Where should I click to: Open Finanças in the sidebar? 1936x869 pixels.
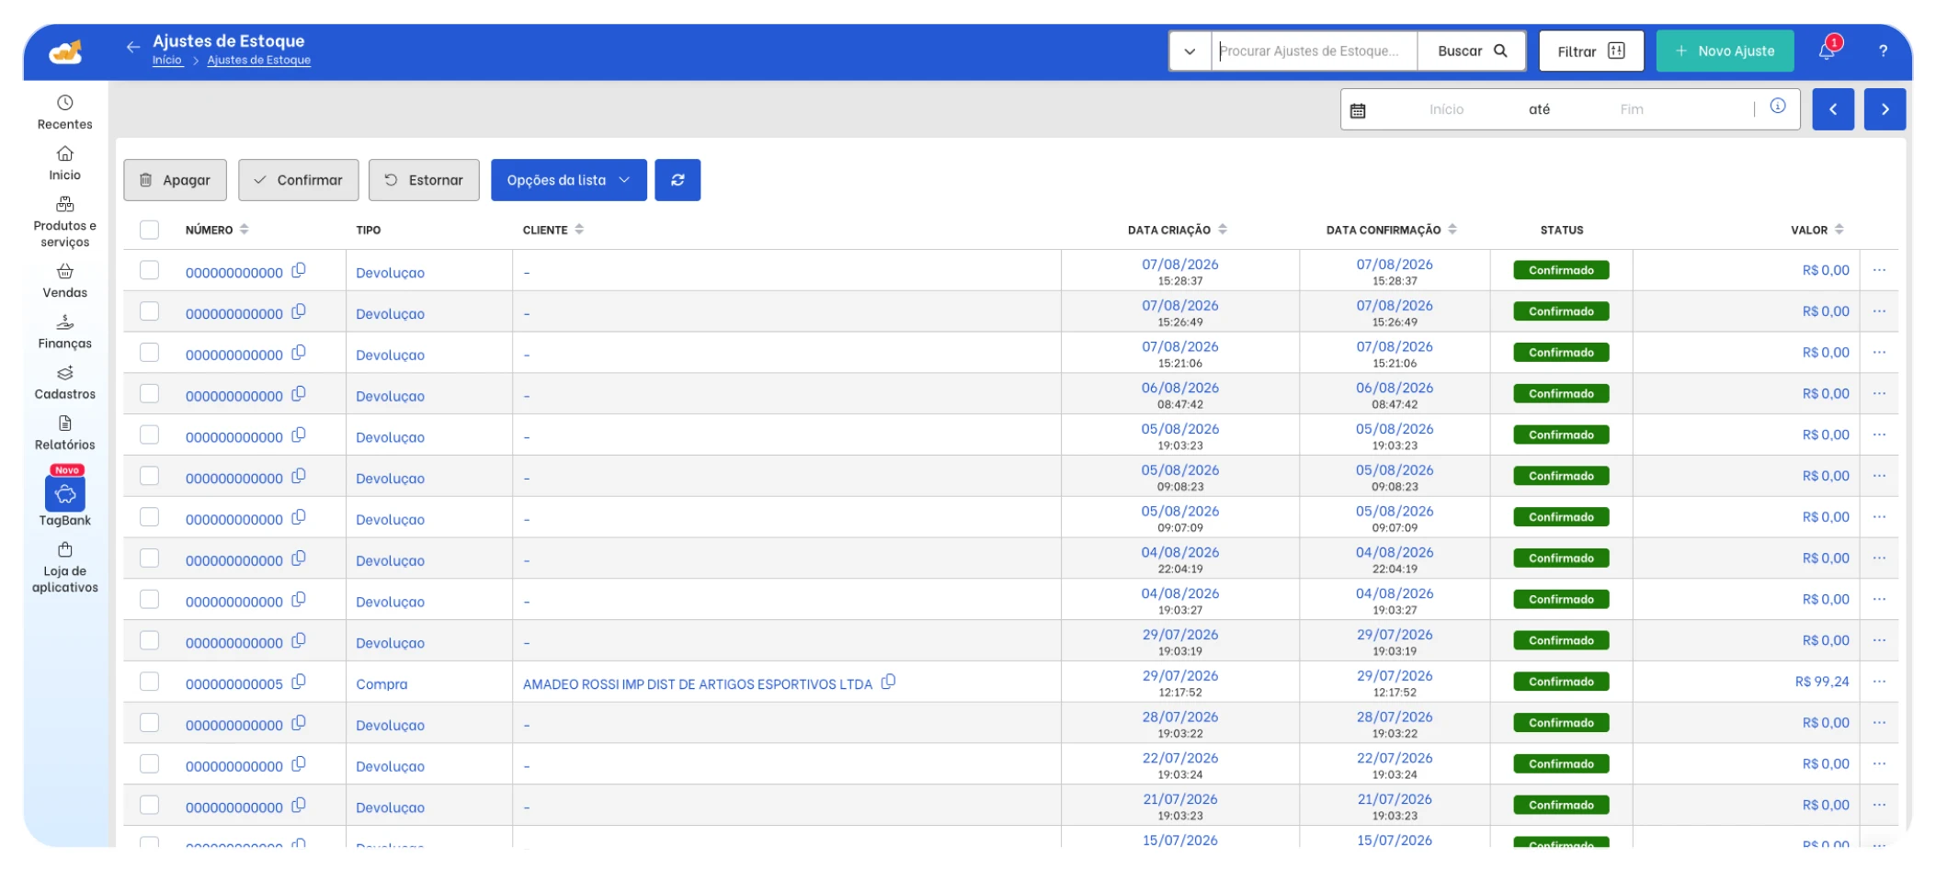tap(65, 332)
